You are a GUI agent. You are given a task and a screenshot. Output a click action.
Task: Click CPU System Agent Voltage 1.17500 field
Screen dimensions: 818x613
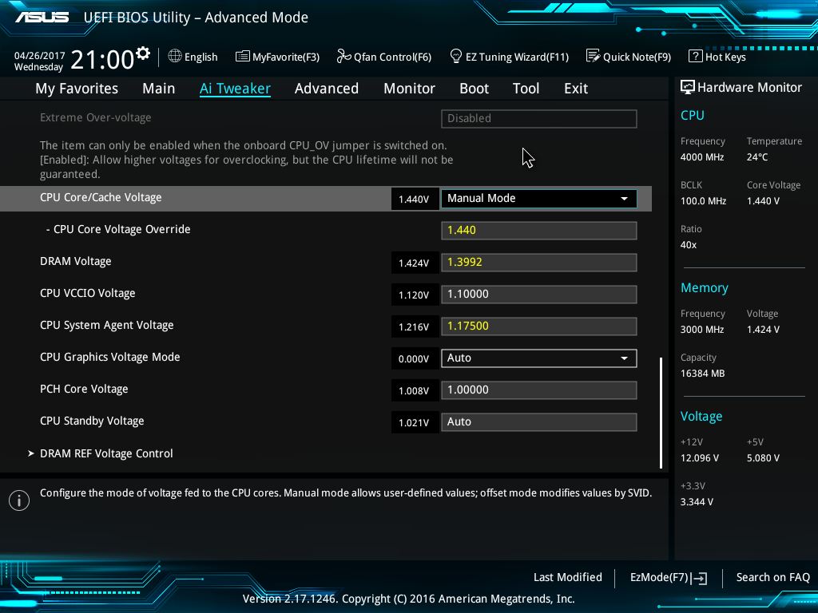coord(539,326)
